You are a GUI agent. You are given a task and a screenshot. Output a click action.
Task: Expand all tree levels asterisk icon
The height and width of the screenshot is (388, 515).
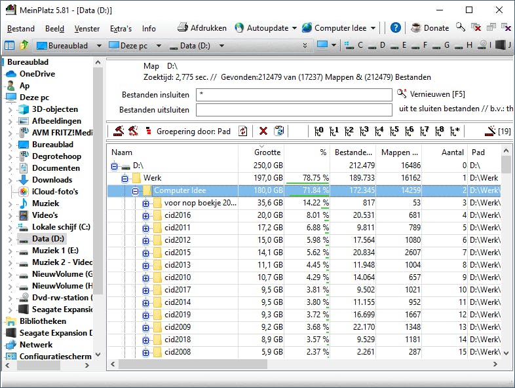[455, 132]
